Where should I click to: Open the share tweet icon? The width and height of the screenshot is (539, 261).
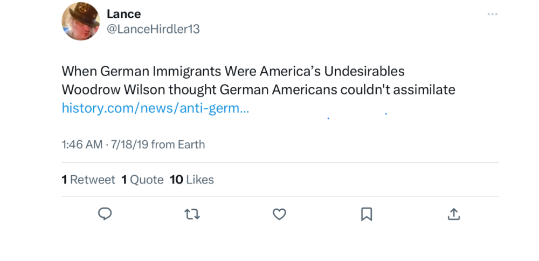point(454,214)
